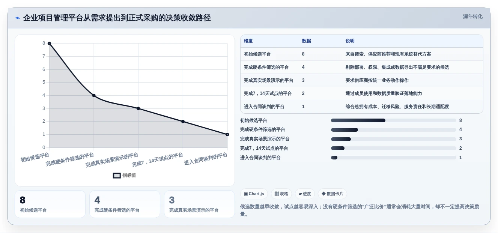Viewport: 498px width, 233px height.
Task: Click table cell 初始候选平台
Action: pyautogui.click(x=257, y=54)
